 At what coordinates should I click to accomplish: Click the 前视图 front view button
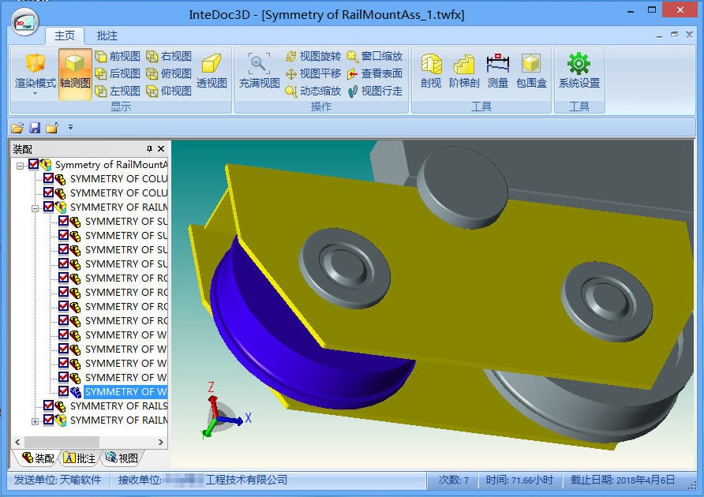click(x=118, y=56)
